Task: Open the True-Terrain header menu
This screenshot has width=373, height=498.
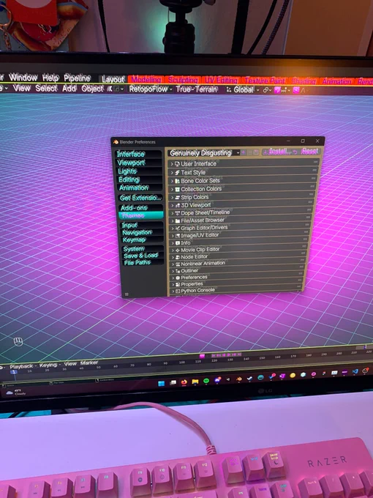Action: tap(197, 89)
